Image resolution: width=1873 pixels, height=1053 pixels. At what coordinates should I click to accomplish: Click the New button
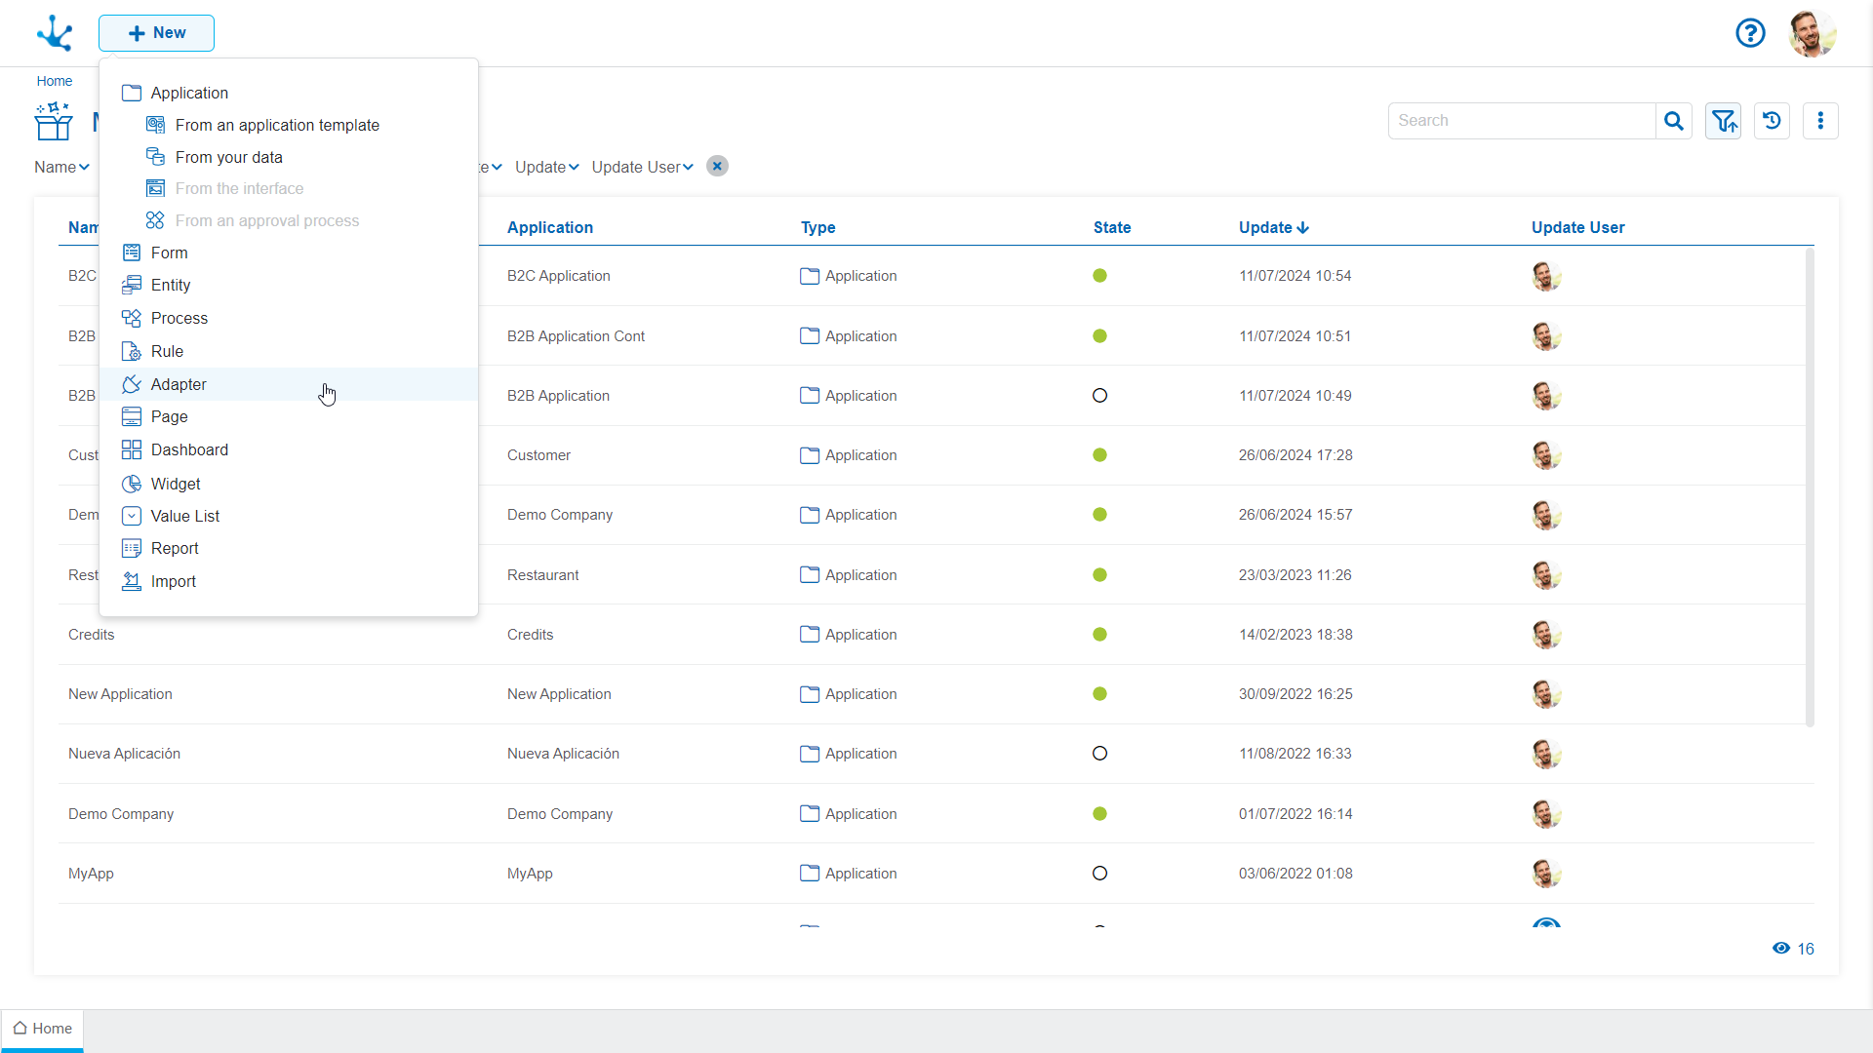click(156, 33)
